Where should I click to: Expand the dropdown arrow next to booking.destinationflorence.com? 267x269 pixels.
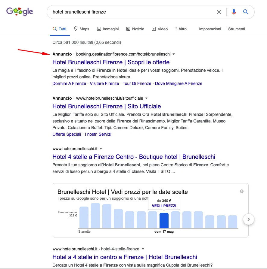click(174, 54)
